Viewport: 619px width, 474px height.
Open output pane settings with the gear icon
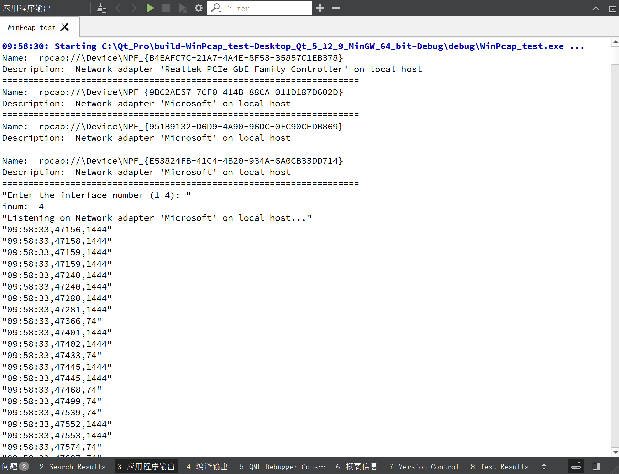click(199, 8)
